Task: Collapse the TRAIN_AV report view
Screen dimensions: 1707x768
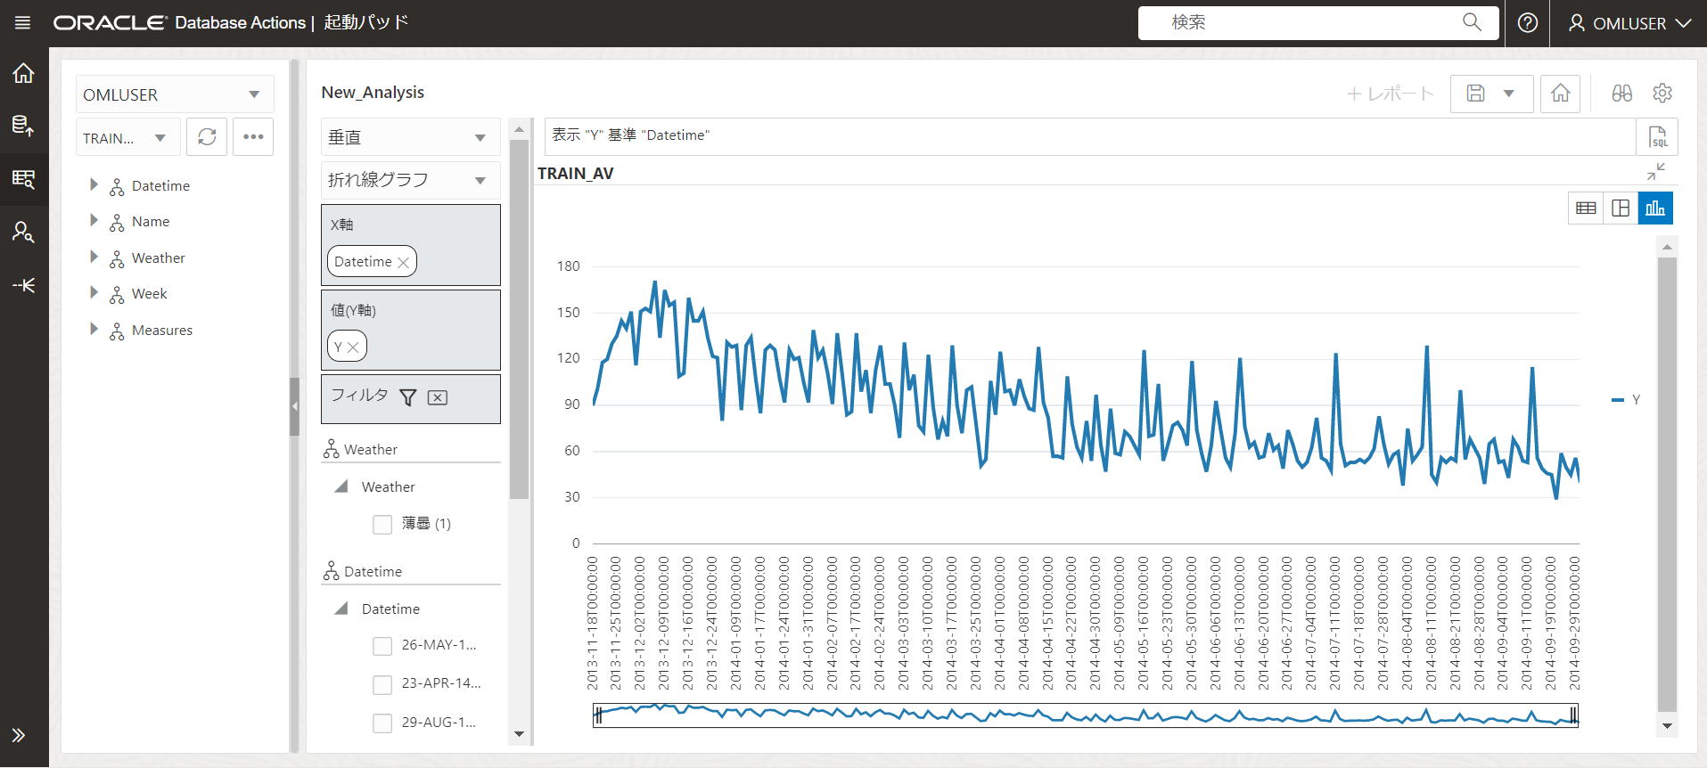Action: (1656, 171)
